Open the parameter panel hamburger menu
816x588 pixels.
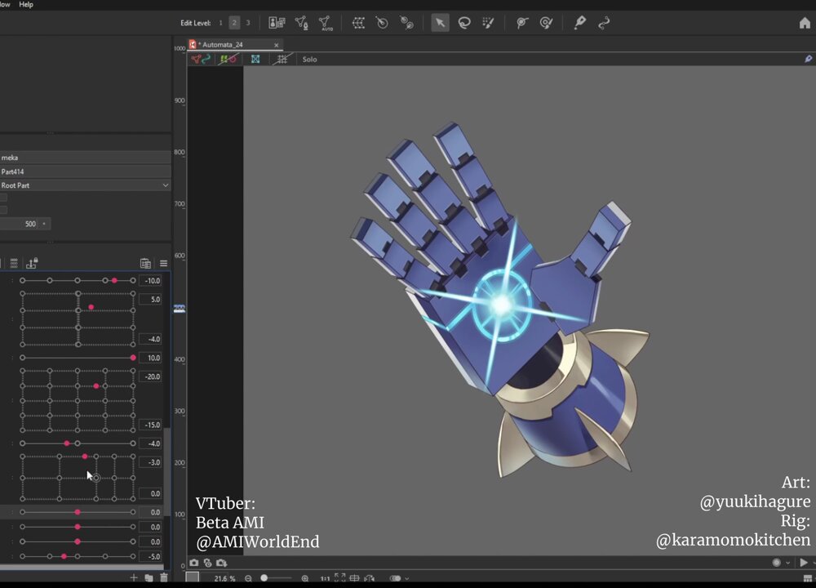coord(163,263)
